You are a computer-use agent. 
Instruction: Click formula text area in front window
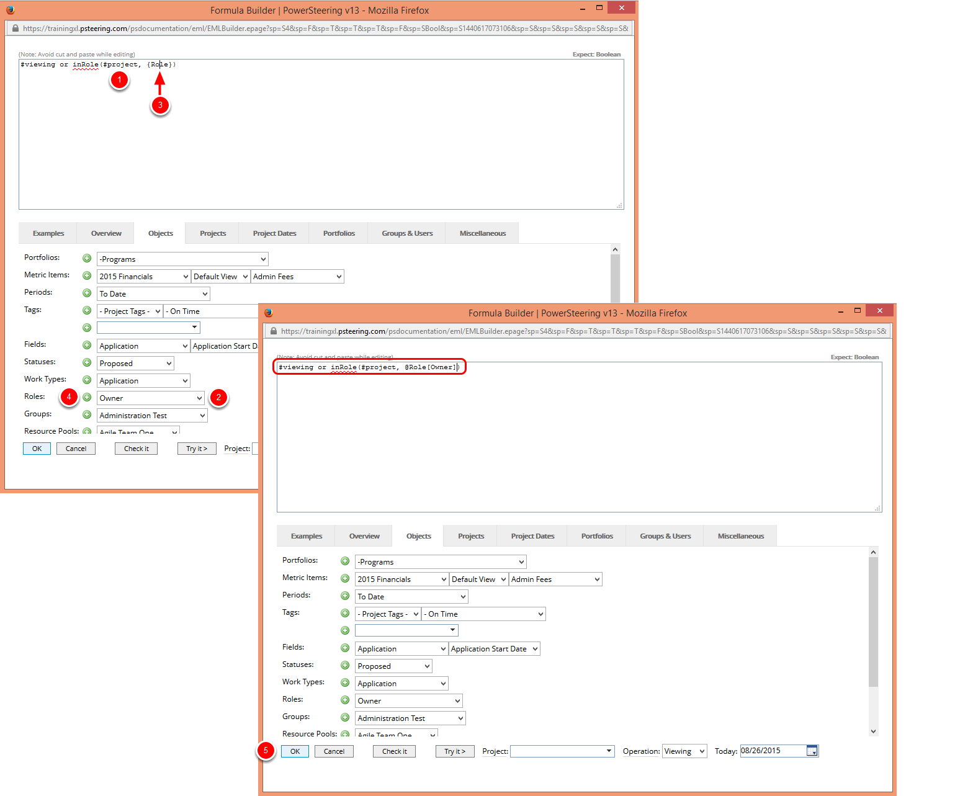580,437
